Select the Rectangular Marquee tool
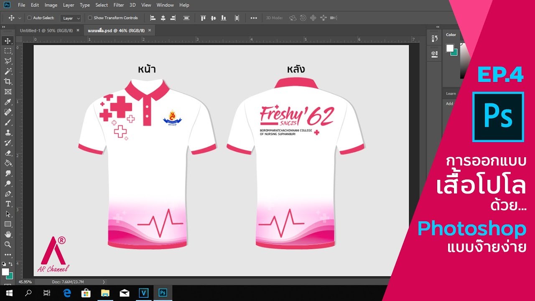The width and height of the screenshot is (535, 301). (8, 51)
